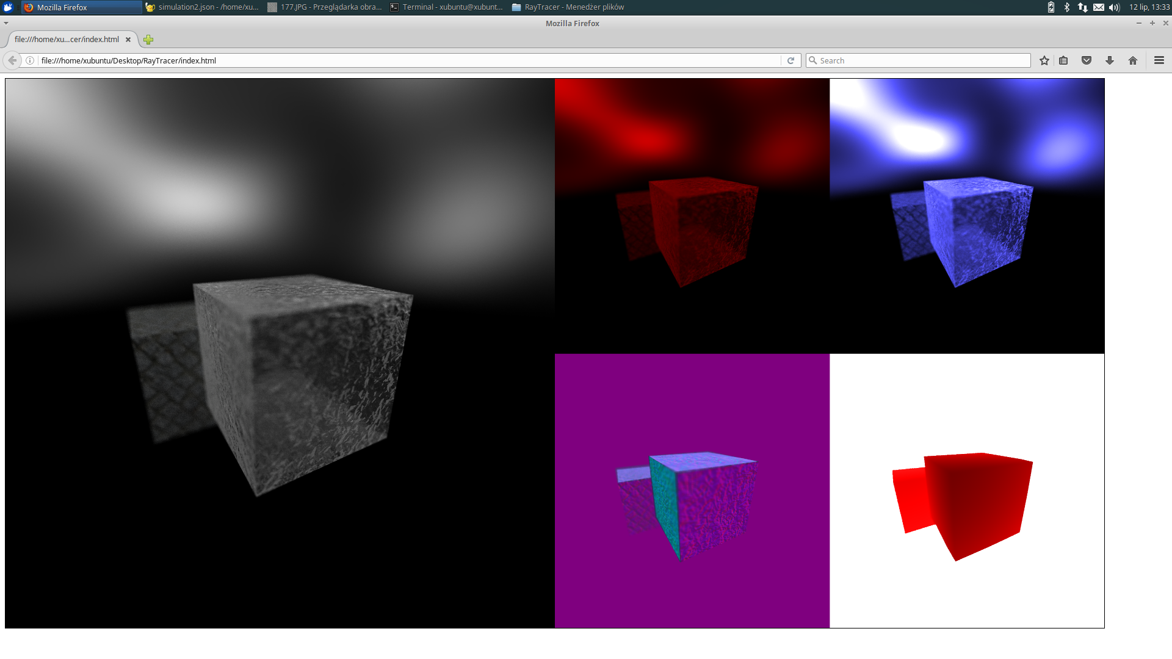Click the site information icon in address bar
The width and height of the screenshot is (1172, 659).
point(29,60)
